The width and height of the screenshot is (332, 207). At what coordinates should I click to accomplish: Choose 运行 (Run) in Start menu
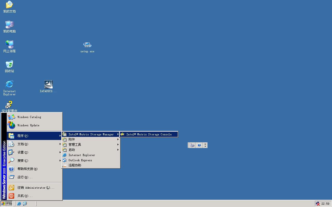click(25, 177)
